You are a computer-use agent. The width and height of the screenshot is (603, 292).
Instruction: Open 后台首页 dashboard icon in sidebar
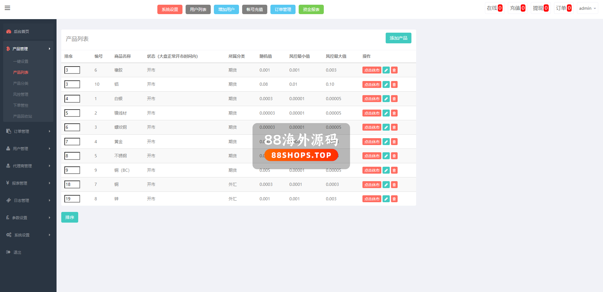pyautogui.click(x=9, y=31)
